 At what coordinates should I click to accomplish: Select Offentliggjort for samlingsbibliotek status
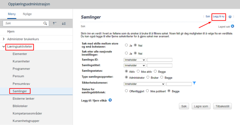tap(126, 91)
